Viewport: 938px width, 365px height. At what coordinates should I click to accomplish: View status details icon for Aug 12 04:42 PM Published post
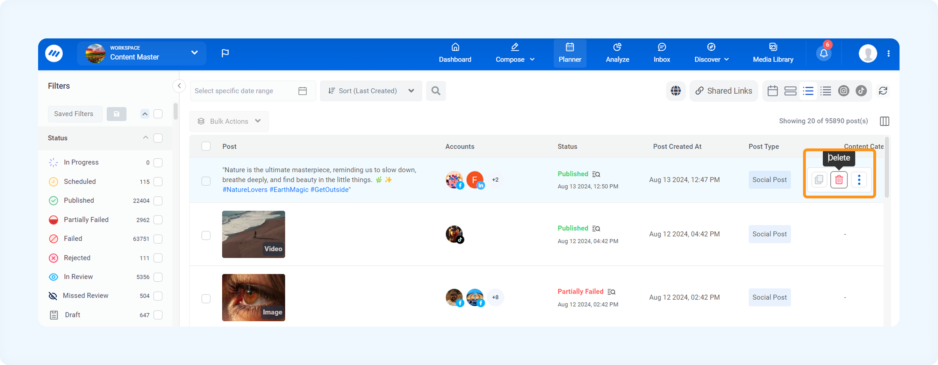coord(596,228)
